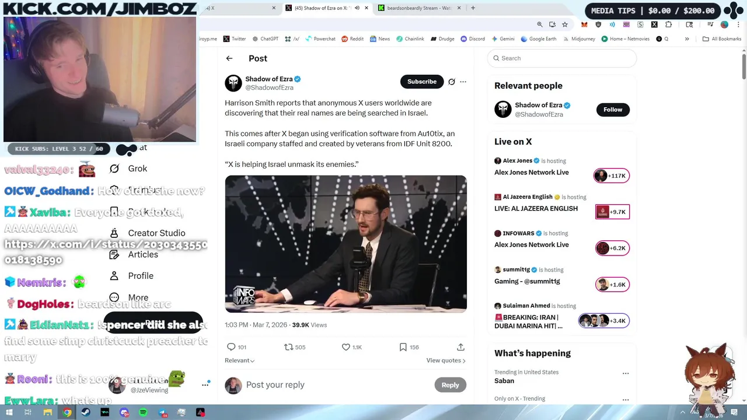The width and height of the screenshot is (747, 420).
Task: Open the Reddit bookmark
Action: coord(352,39)
